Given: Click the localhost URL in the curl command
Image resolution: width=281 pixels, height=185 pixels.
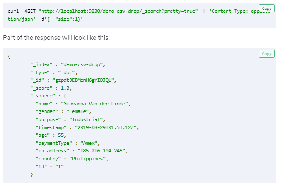Looking at the screenshot, I should 118,11.
